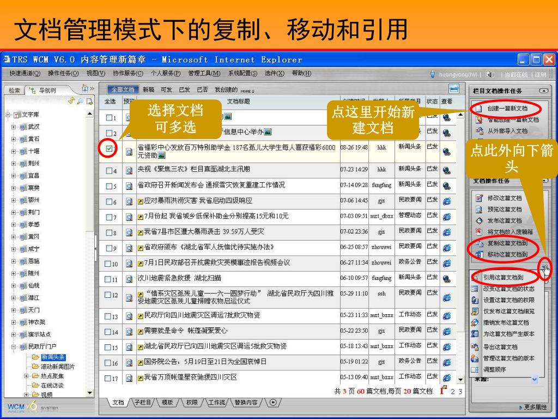The image size is (558, 419).
Task: Click the 全选 select-all column header
Action: 110,101
